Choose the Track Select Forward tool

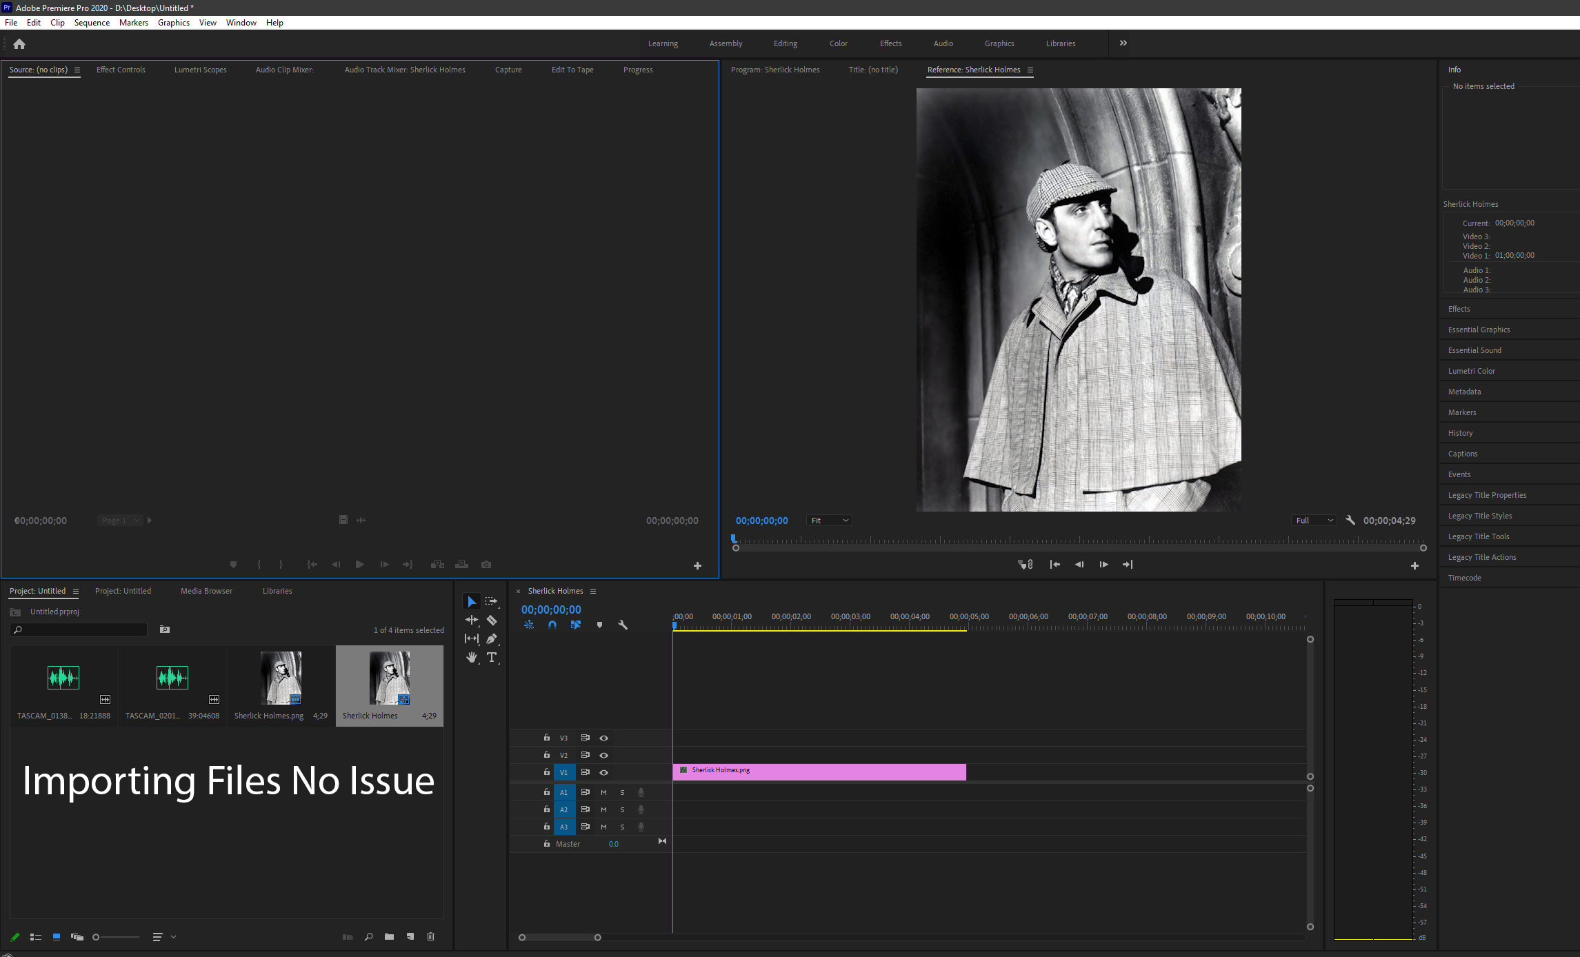tap(492, 601)
